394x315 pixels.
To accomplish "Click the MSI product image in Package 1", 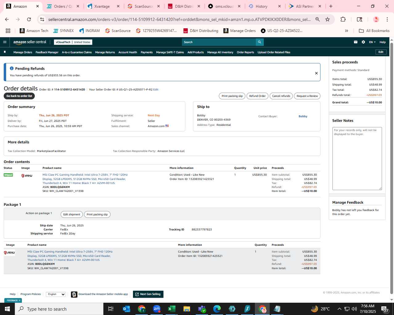I will pyautogui.click(x=9, y=253).
